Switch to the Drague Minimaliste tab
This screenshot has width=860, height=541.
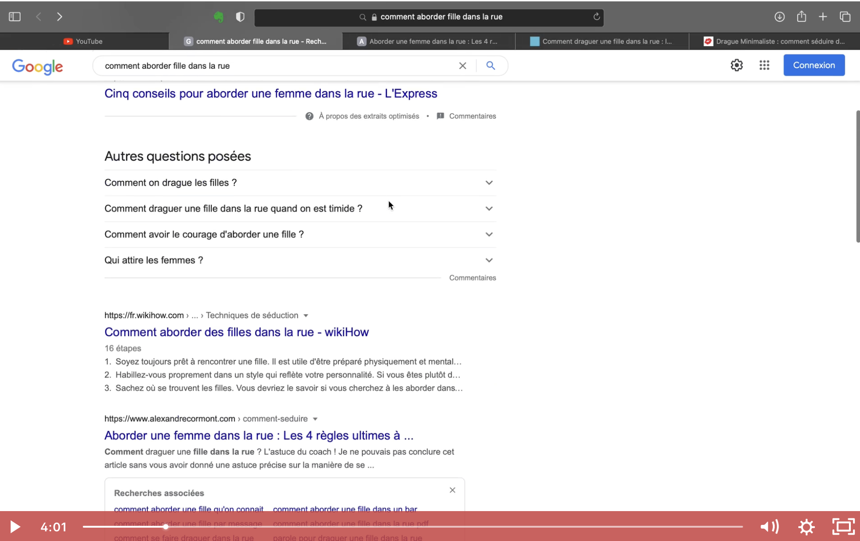tap(774, 41)
